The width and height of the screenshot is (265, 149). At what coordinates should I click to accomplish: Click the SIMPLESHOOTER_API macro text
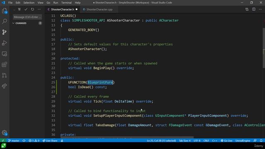point(88,20)
